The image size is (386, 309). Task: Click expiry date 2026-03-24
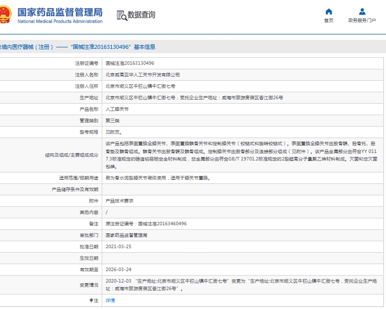pos(118,270)
